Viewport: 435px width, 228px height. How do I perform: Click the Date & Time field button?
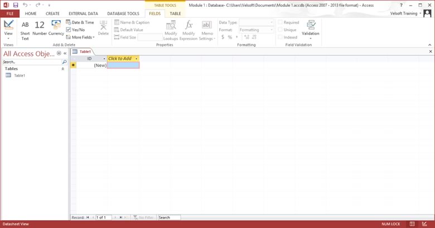pos(80,22)
